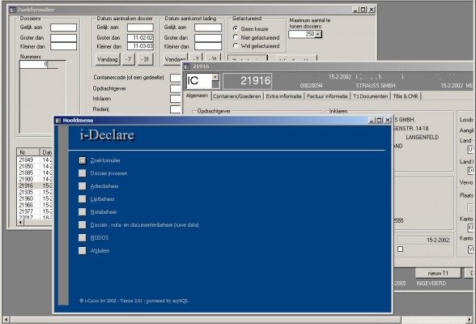Image resolution: width=476 pixels, height=324 pixels.
Task: Select row 21960 in the dossier list
Action: (35, 198)
